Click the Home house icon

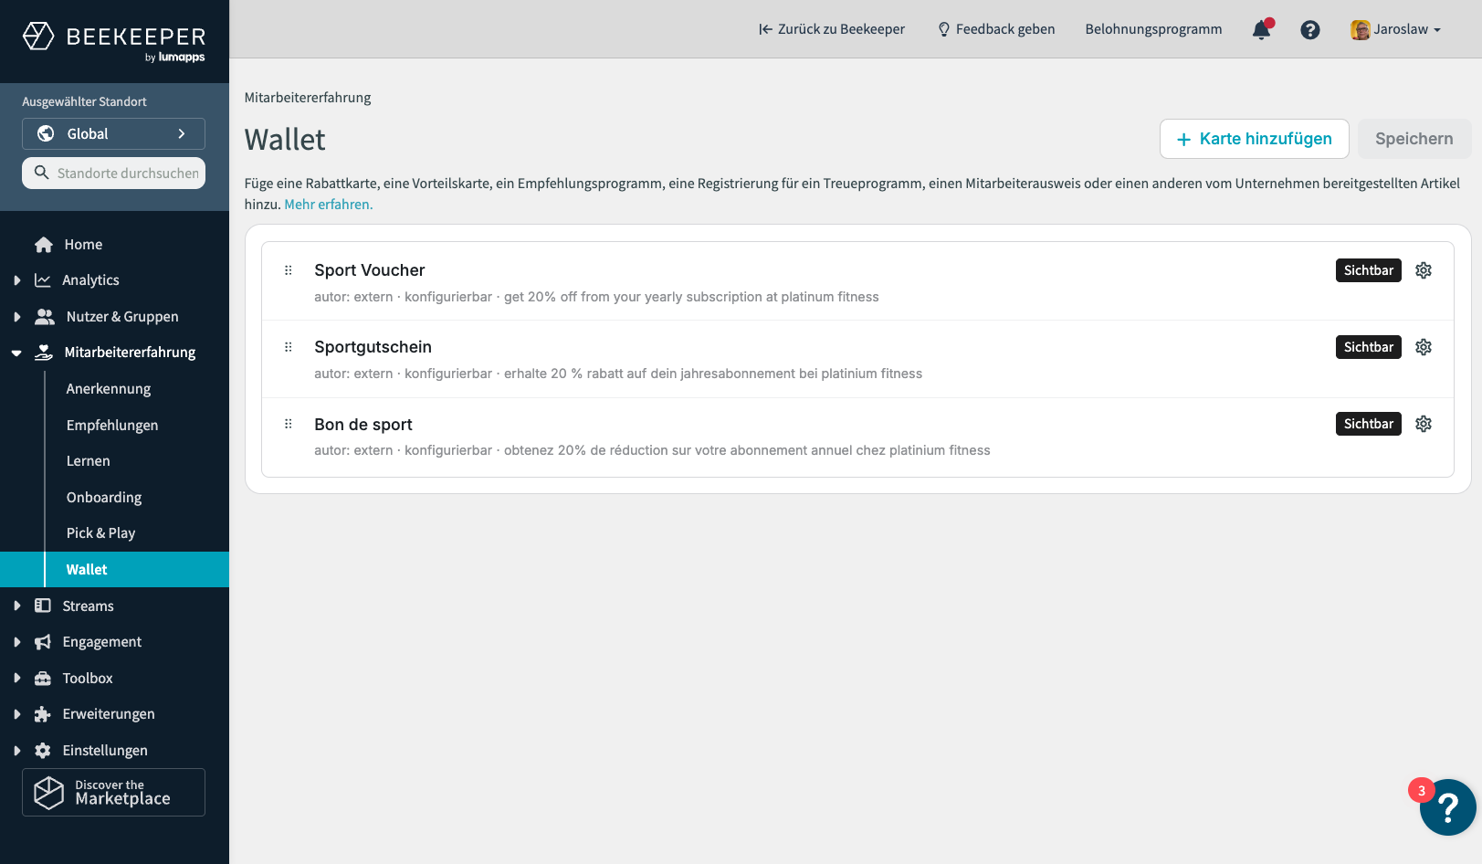point(43,245)
